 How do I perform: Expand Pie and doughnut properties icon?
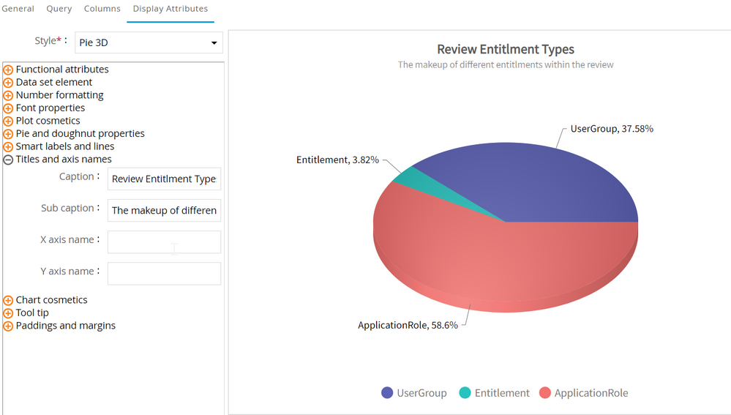[8, 134]
